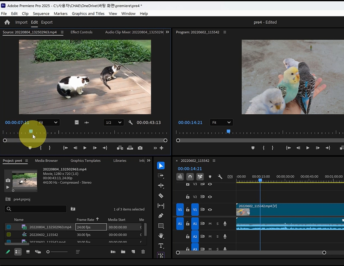The width and height of the screenshot is (344, 266).
Task: Click Drag Audio Only icon in Source monitor
Action: coord(87,123)
